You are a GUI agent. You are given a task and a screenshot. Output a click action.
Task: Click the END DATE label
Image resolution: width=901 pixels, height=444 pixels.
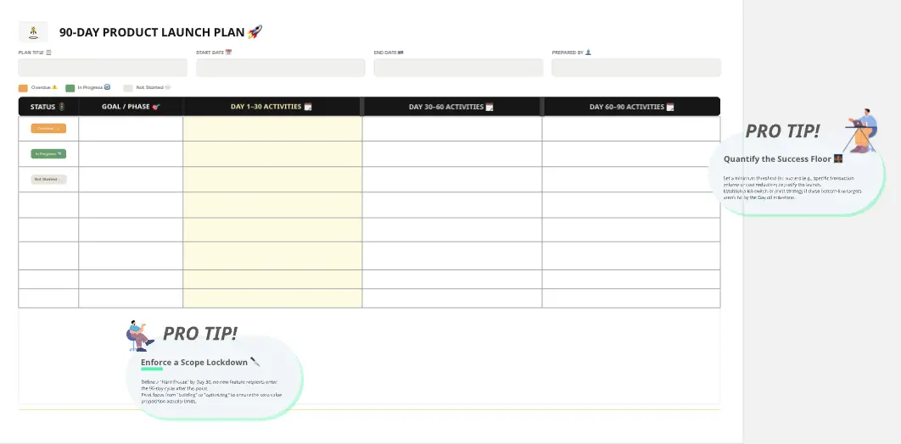385,53
